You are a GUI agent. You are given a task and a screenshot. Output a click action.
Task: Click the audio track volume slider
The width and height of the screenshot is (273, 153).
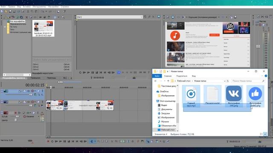[17, 116]
